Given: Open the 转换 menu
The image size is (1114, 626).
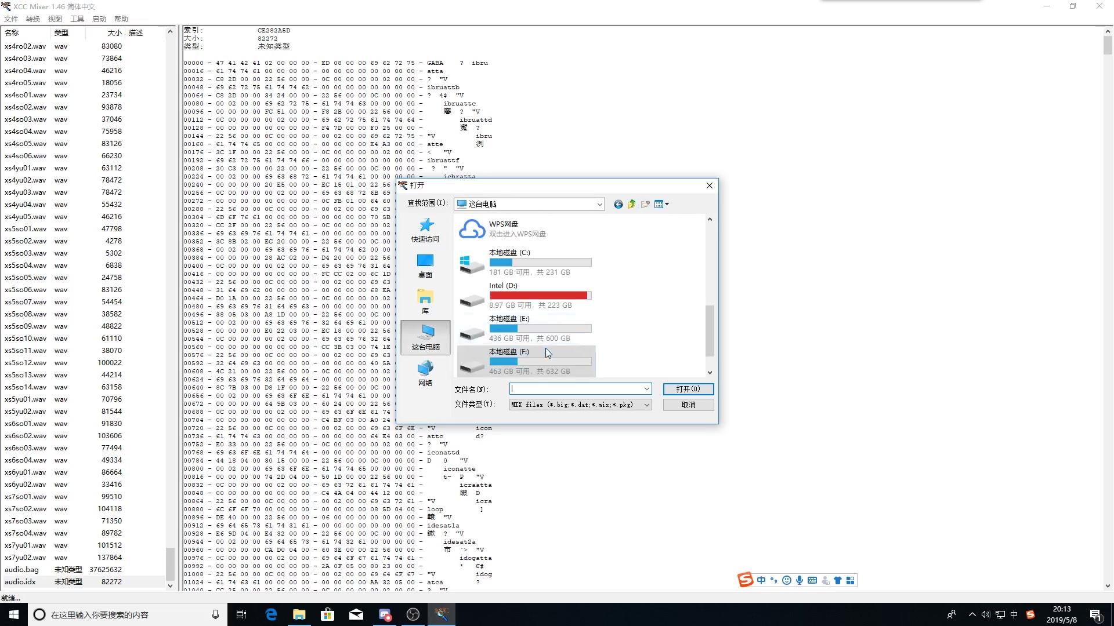Looking at the screenshot, I should point(33,19).
